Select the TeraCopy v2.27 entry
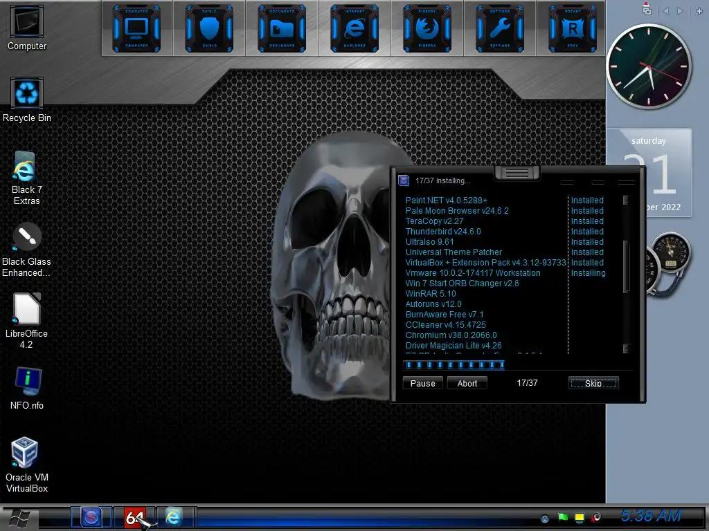Screen dimensions: 709x531 434,221
